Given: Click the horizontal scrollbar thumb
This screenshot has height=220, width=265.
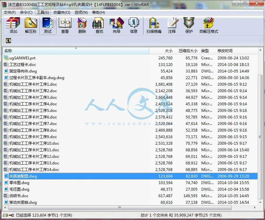Looking at the screenshot, I should (120, 207).
